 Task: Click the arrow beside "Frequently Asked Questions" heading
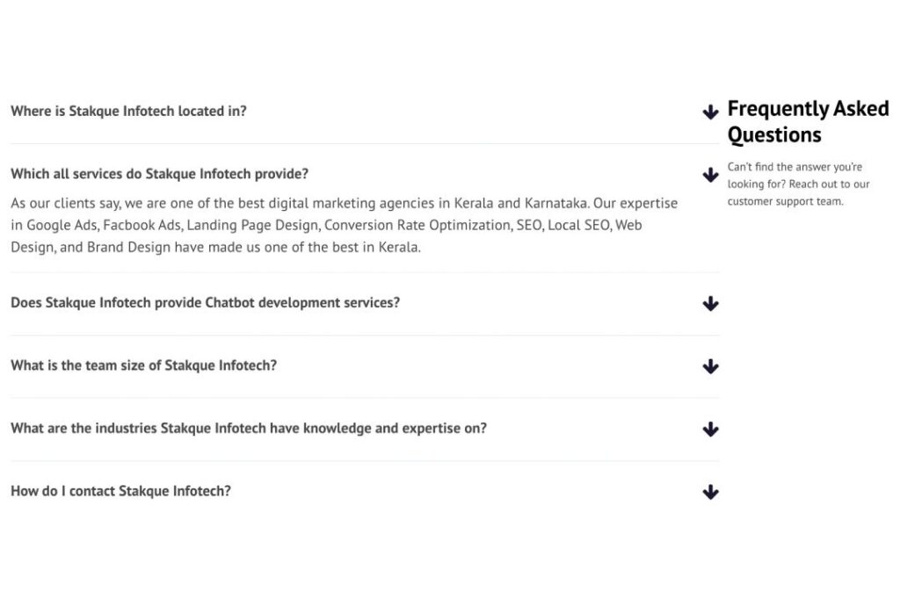pyautogui.click(x=709, y=112)
